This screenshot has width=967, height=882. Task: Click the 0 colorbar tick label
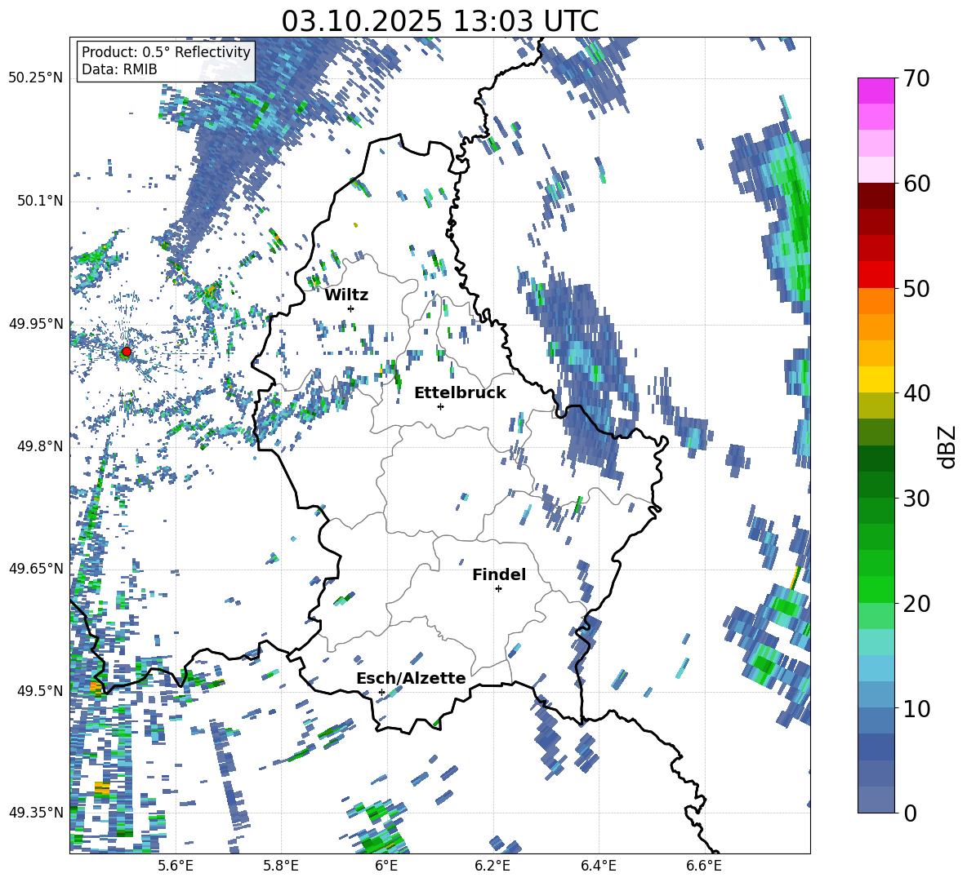(x=909, y=813)
